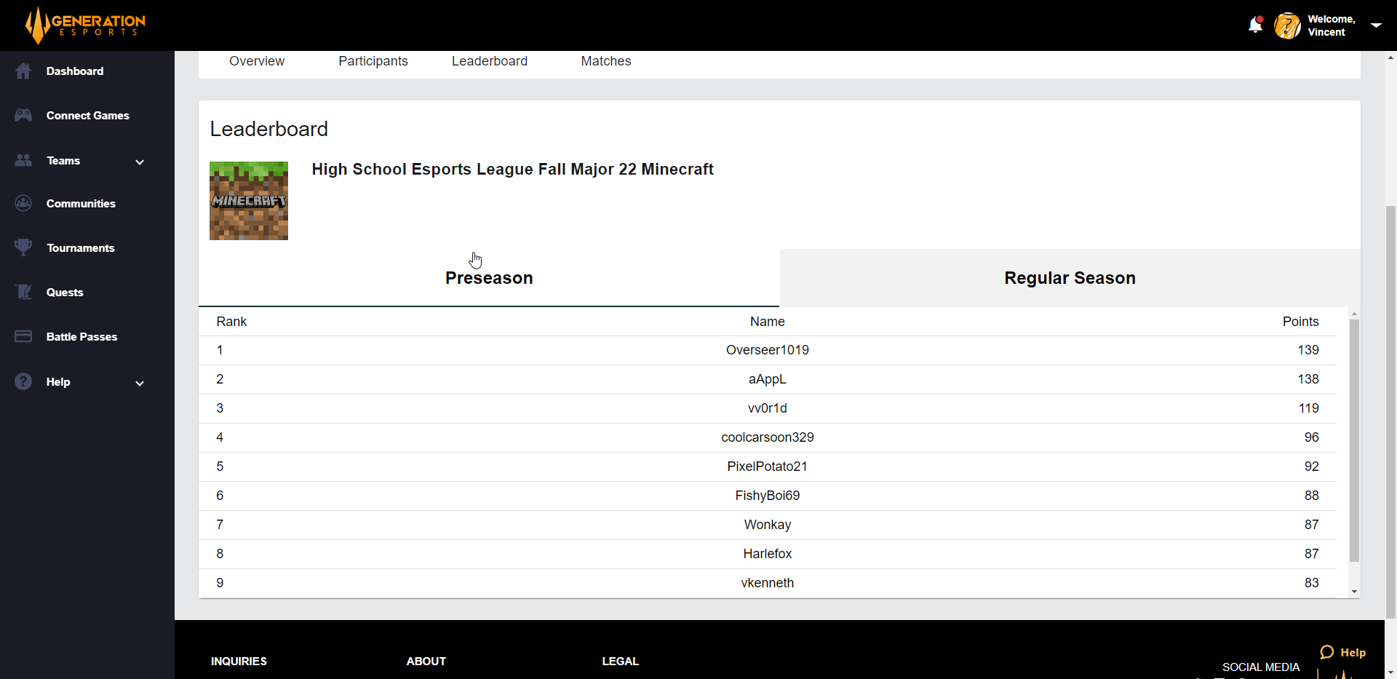Click the Teams people icon

coord(23,160)
